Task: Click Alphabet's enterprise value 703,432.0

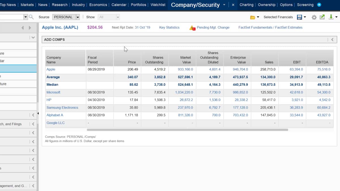Action: click(240, 115)
